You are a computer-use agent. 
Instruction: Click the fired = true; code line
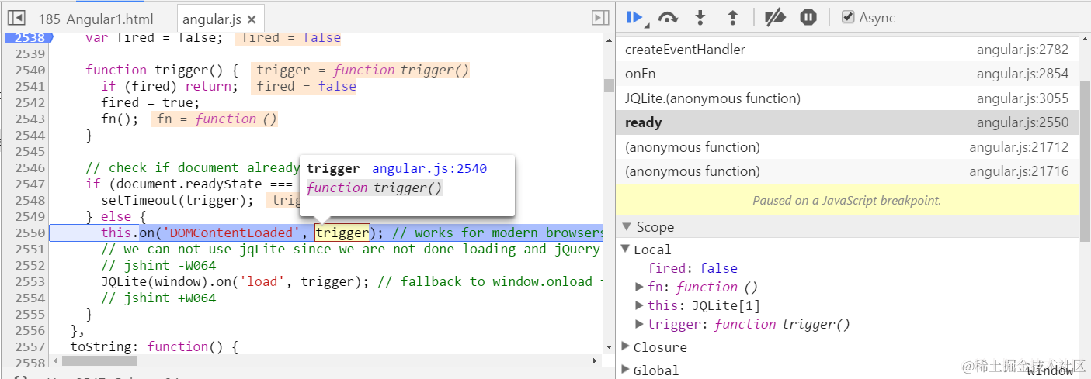150,102
